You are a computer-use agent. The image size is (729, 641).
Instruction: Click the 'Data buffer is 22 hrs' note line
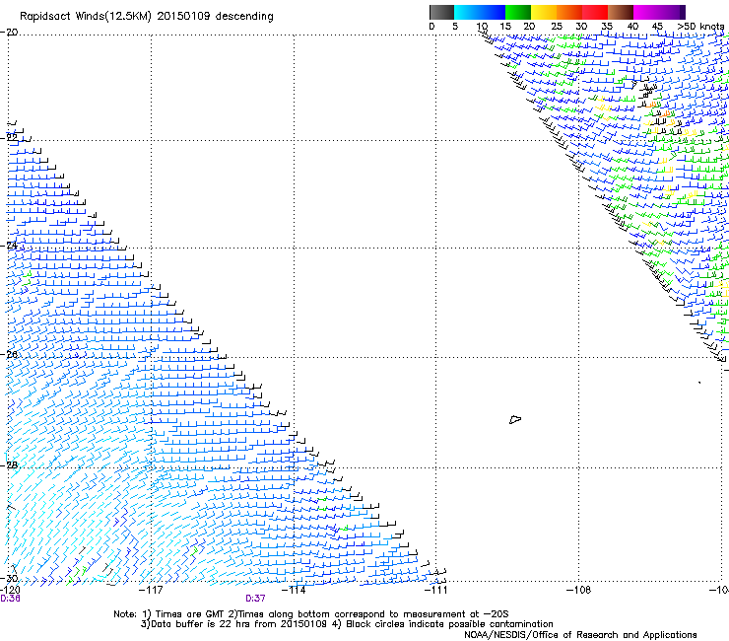(x=347, y=624)
